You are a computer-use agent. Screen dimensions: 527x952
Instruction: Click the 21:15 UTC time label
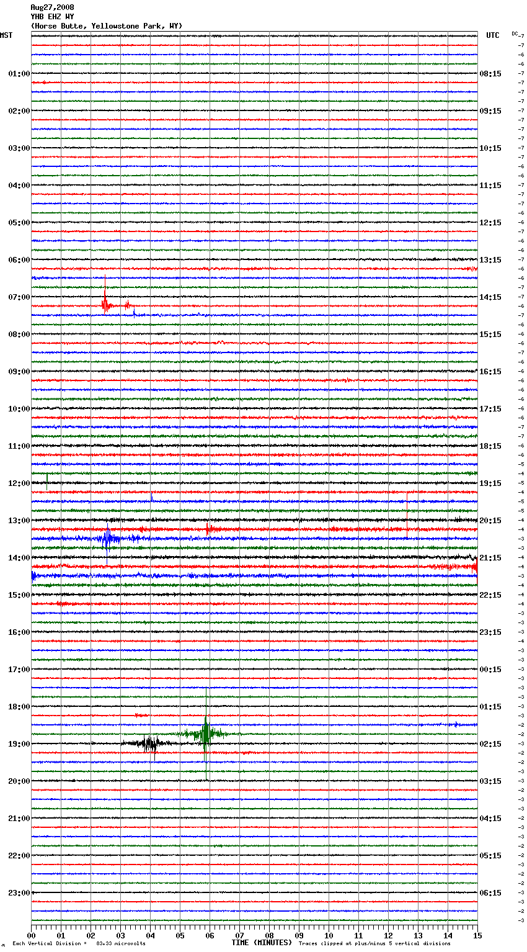pos(490,558)
